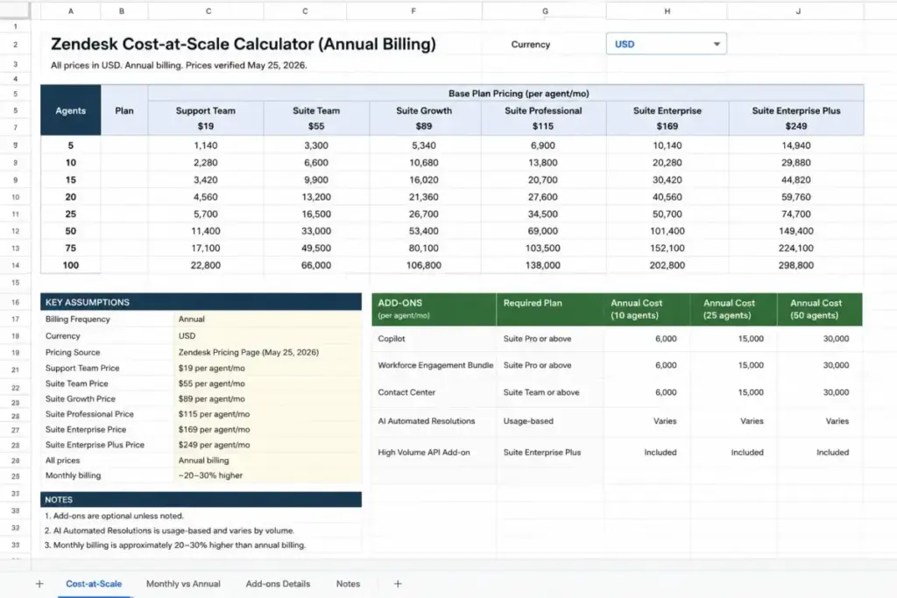This screenshot has height=598, width=897.
Task: Select the Agents header cell
Action: pos(70,110)
